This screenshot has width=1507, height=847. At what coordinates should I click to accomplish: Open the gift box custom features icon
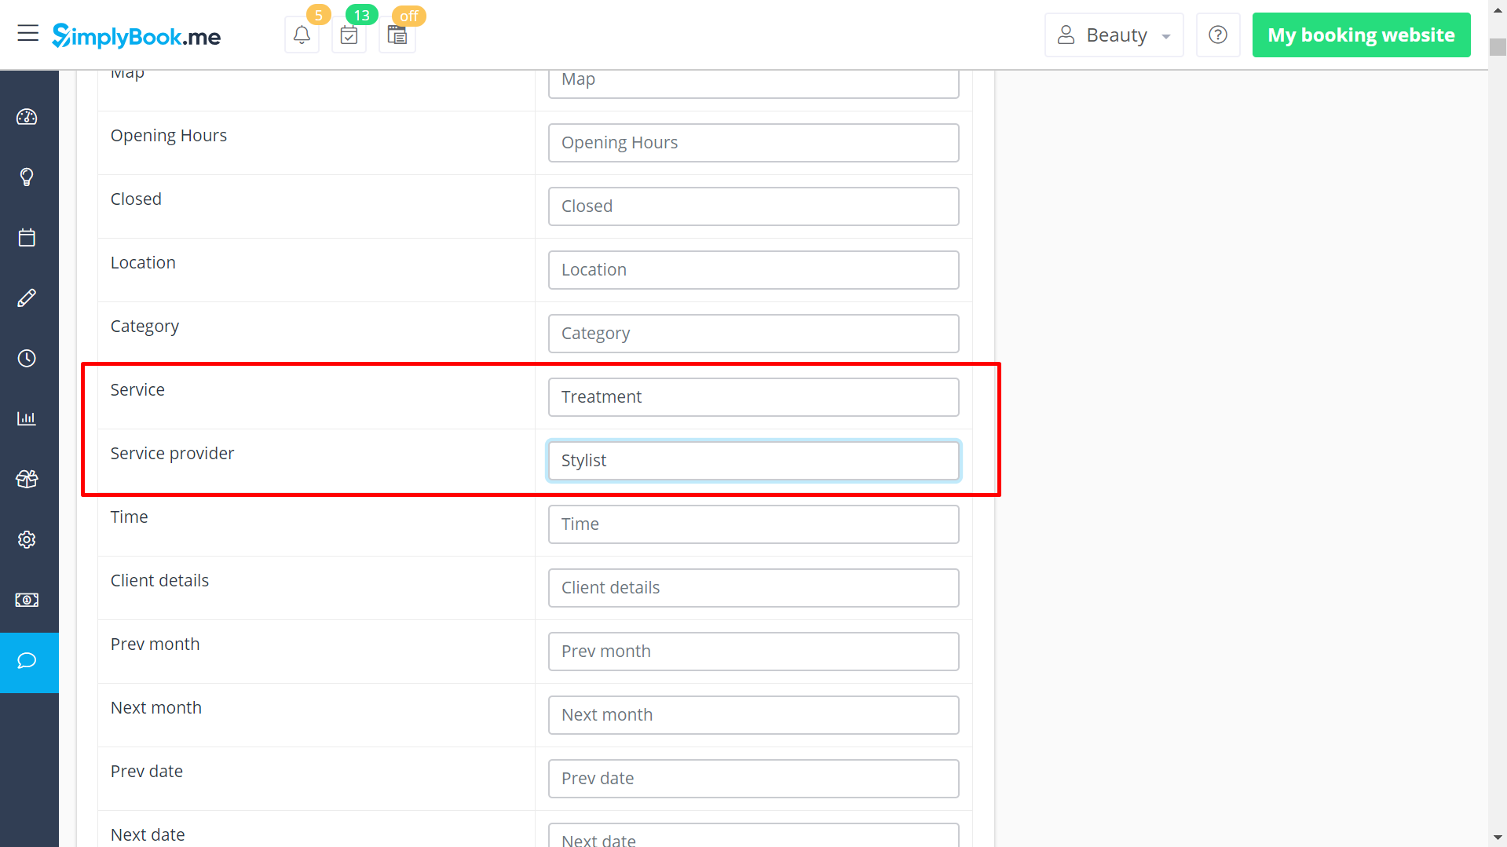point(27,478)
